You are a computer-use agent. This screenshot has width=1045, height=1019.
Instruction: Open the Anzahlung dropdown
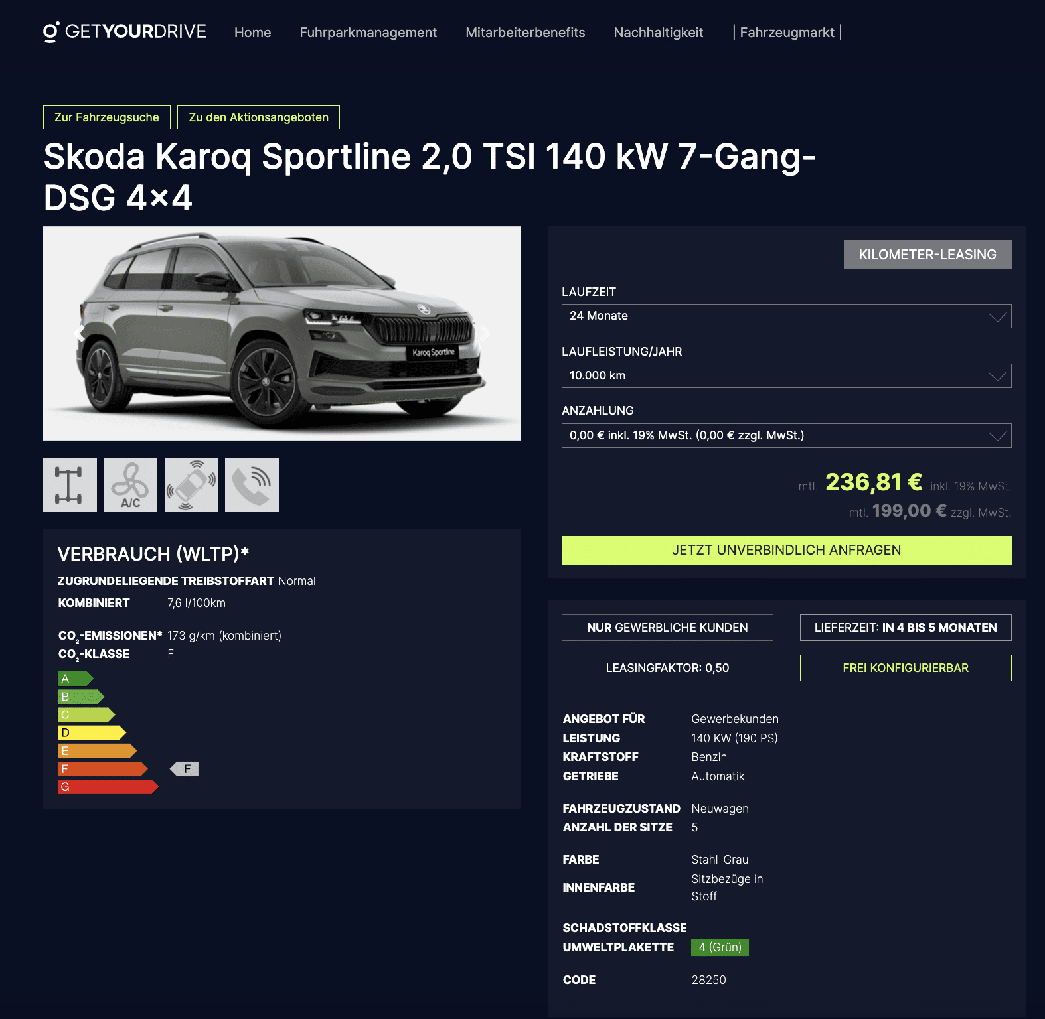coord(786,435)
